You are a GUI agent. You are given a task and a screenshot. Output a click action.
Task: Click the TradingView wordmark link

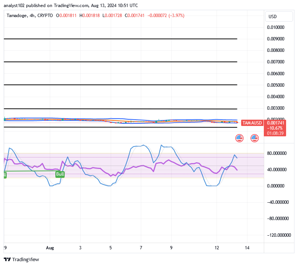click(26, 259)
